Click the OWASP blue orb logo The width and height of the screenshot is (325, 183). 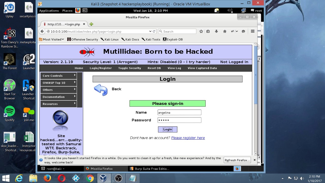[x=60, y=120]
